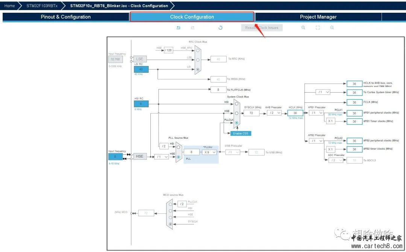Click the To IWDG (KHz) value box
Screen dimensions: 406x252
coord(218,79)
